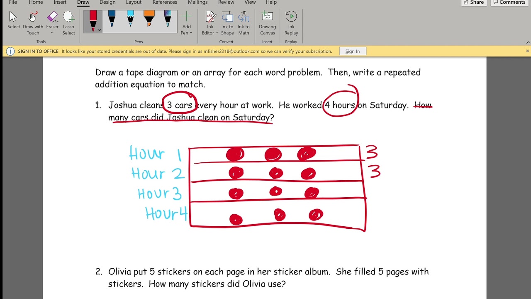
Task: Pick the Eraser tool
Action: click(52, 20)
